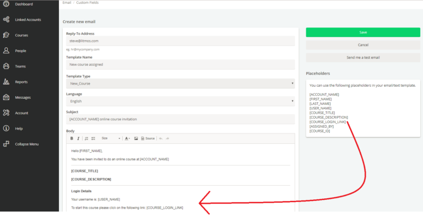This screenshot has width=423, height=218.
Task: Open the Language dropdown
Action: point(181,102)
